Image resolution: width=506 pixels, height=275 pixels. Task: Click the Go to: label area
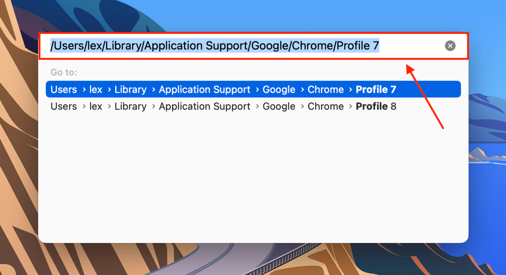[64, 72]
